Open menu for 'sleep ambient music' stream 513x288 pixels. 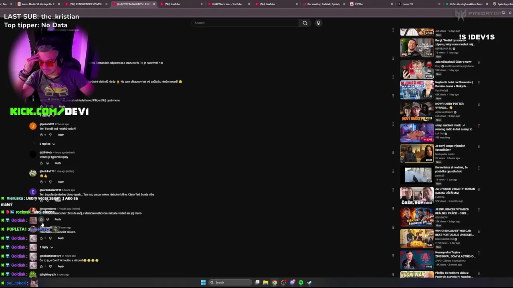point(479,126)
